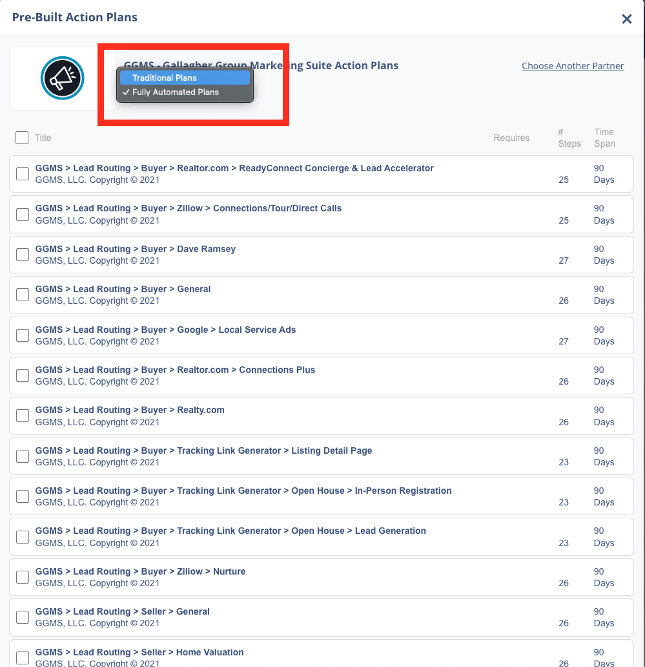
Task: Click the Buyer > Realty.com title
Action: (x=130, y=410)
